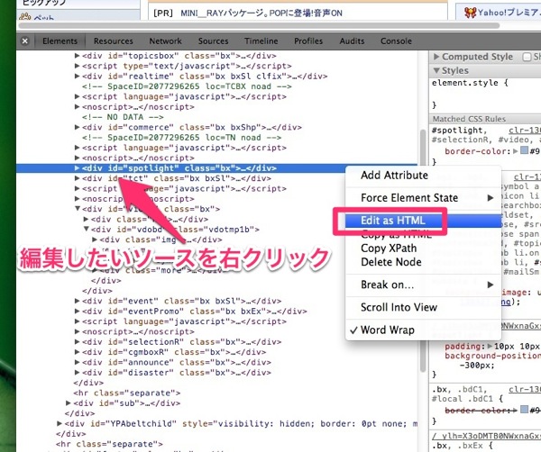
Task: Expand the padding shorthand value
Action: [x=491, y=346]
